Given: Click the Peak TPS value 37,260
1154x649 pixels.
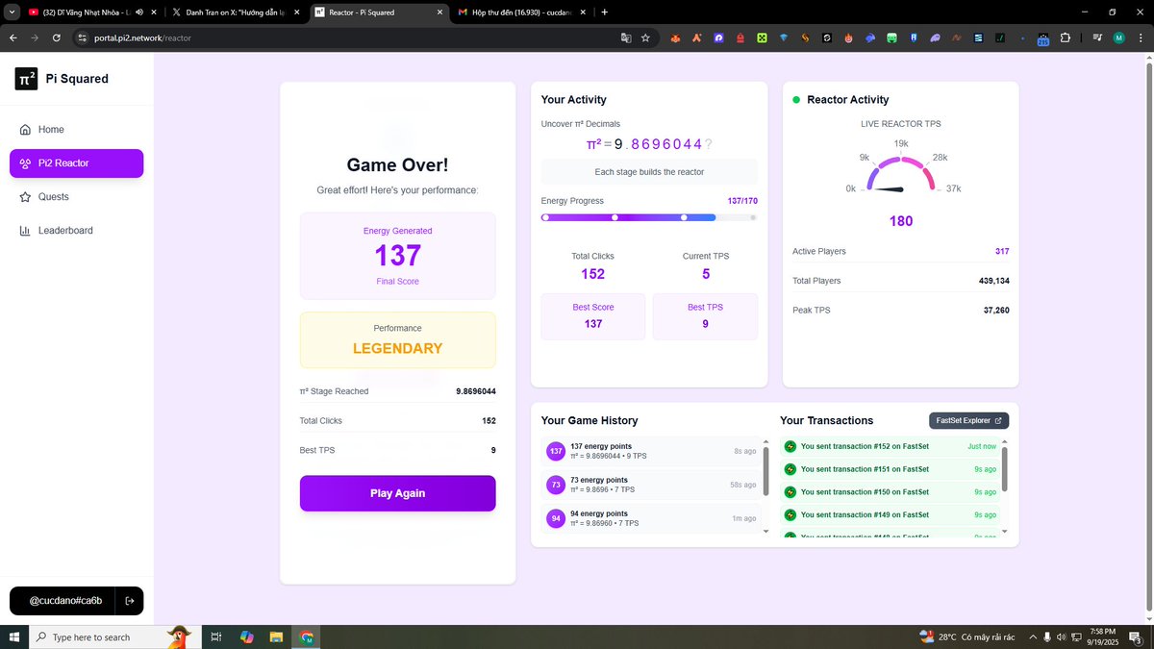Looking at the screenshot, I should click(994, 311).
